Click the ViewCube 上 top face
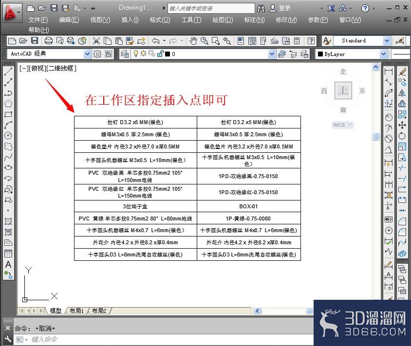This screenshot has width=411, height=346. click(x=343, y=91)
